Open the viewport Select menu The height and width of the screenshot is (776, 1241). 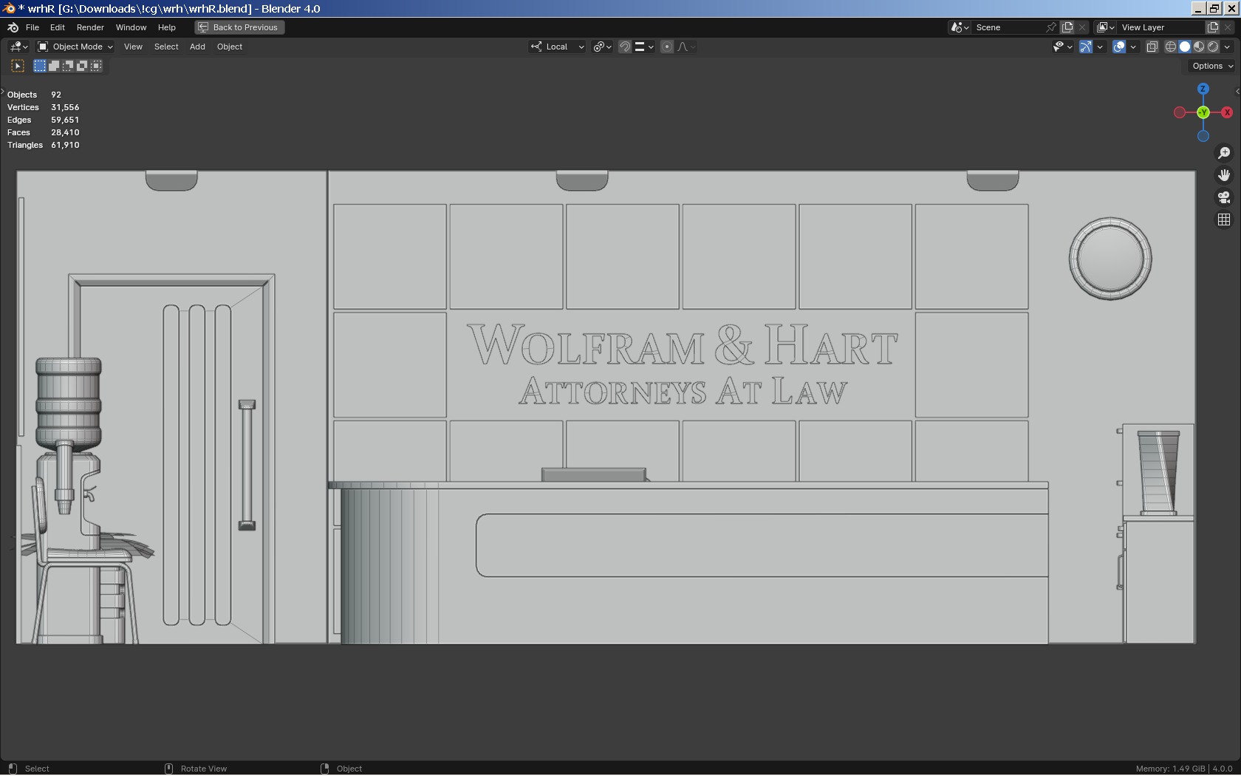[166, 47]
